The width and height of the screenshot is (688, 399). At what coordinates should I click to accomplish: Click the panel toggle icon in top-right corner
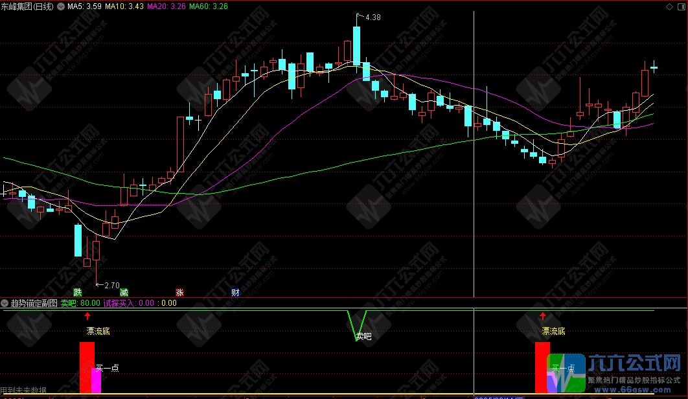coord(682,6)
